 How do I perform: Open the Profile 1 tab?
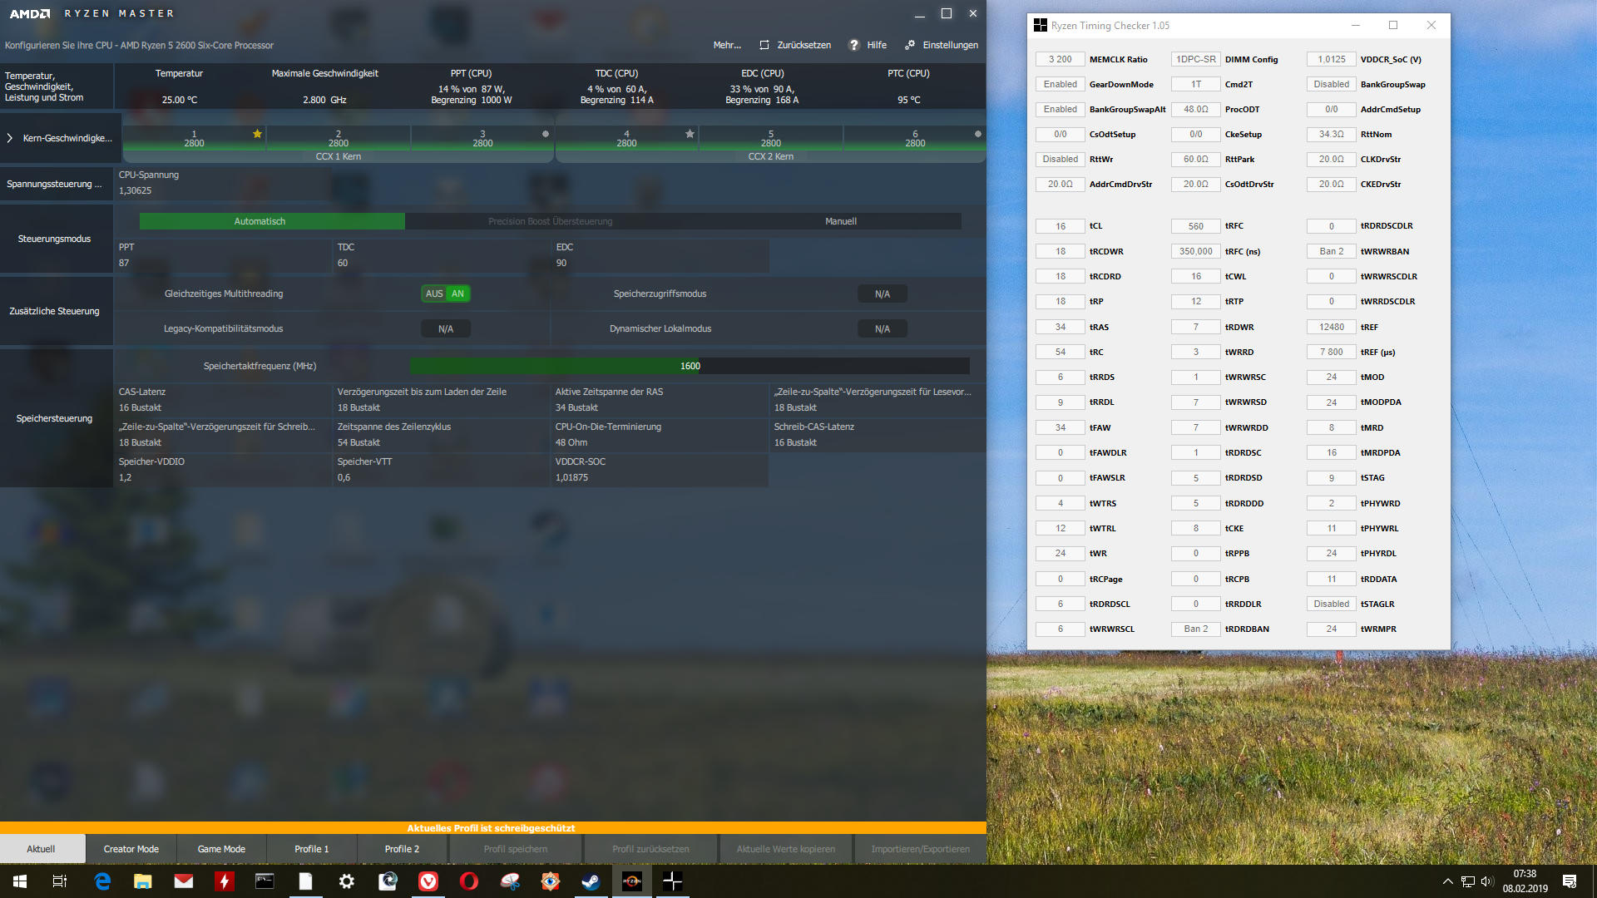pyautogui.click(x=311, y=849)
